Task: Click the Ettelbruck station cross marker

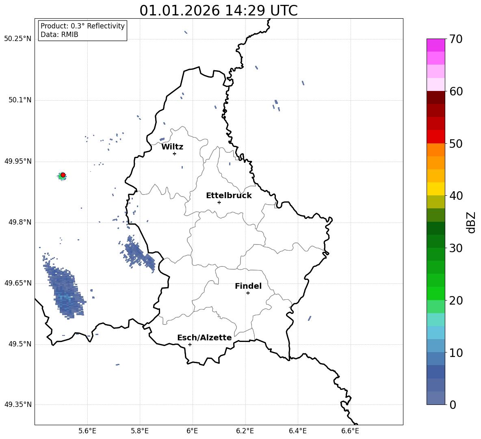Action: pyautogui.click(x=219, y=202)
